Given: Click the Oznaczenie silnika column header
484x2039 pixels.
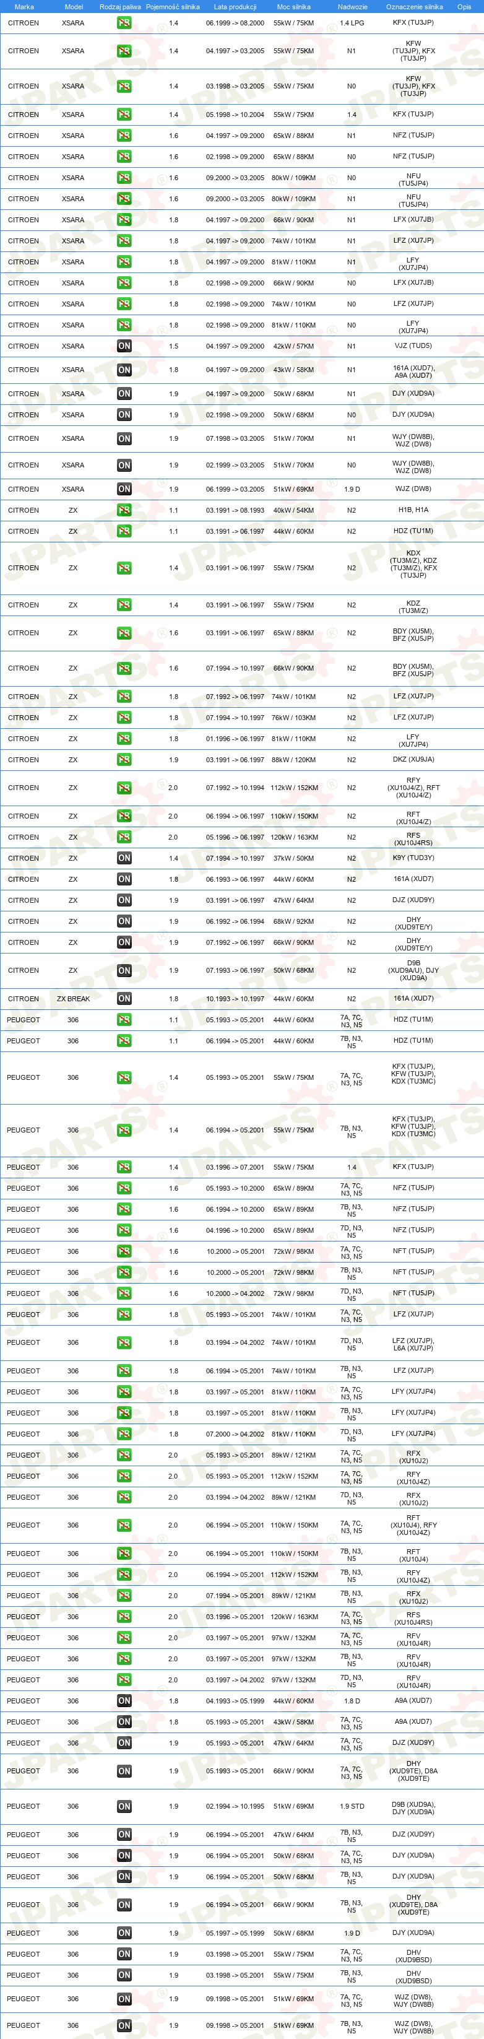Looking at the screenshot, I should 413,6.
